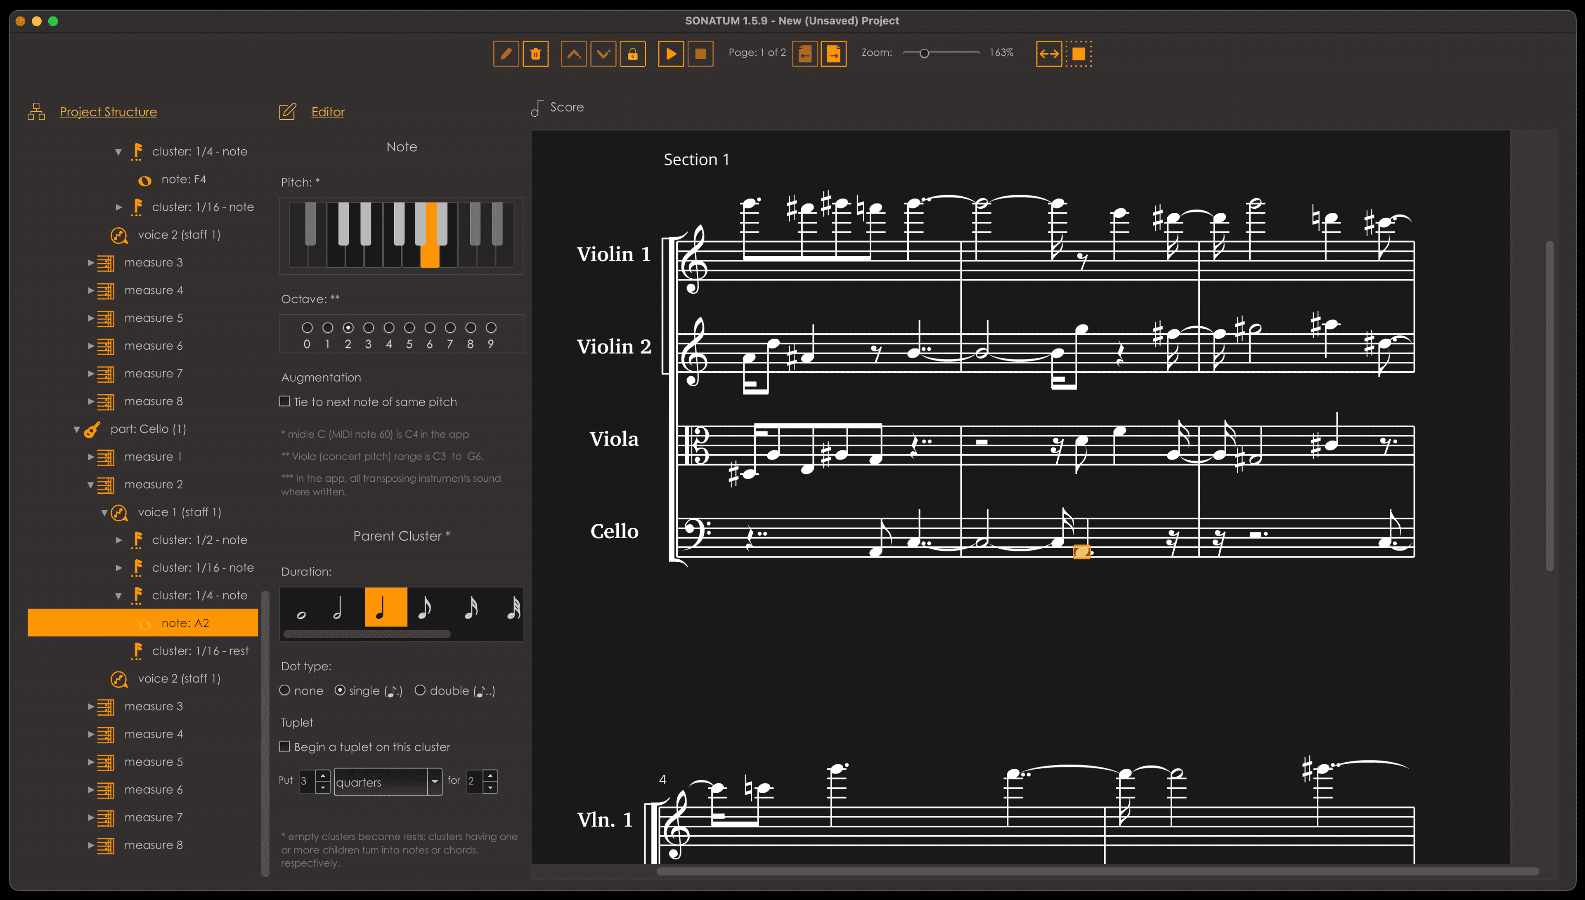Click the Editor pencil-square icon
Screen dimensions: 1585x900
288,111
